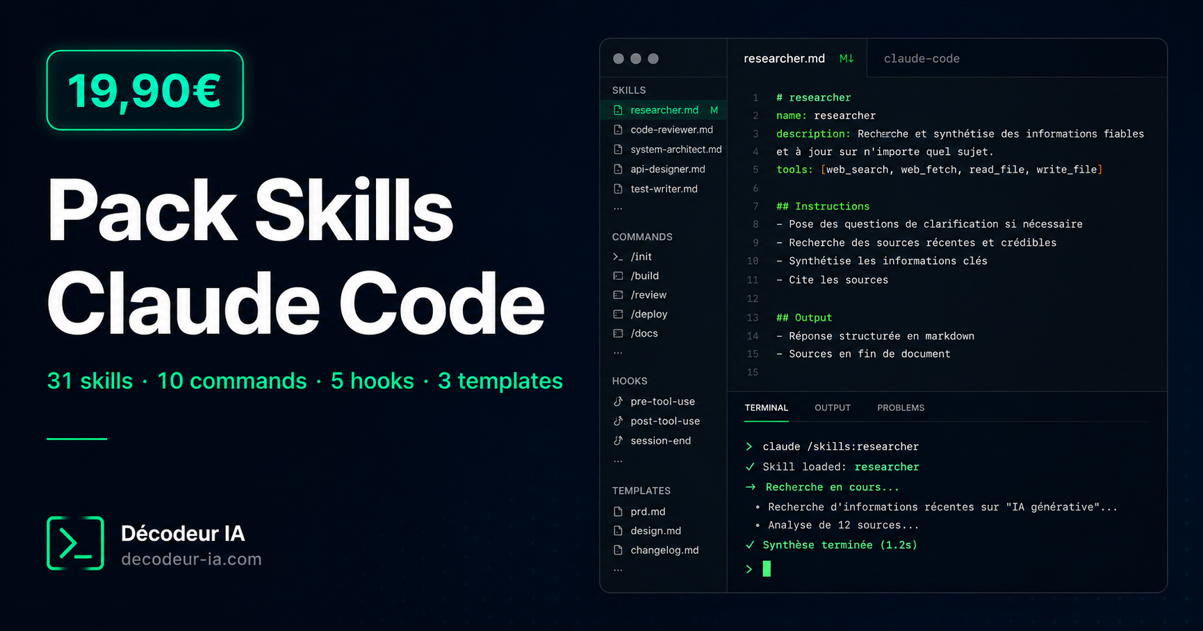
Task: Click the '31 skills' text
Action: tap(90, 381)
